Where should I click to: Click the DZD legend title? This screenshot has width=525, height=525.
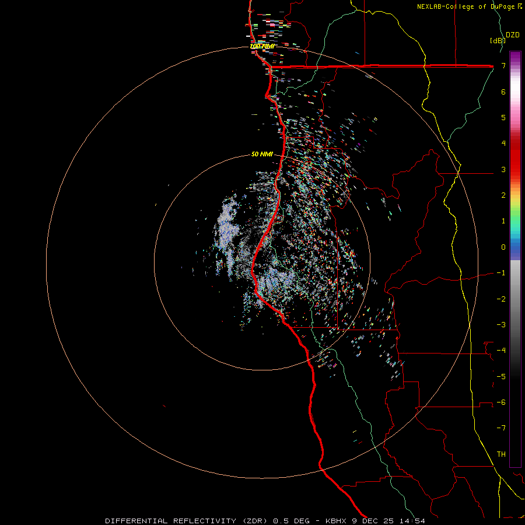513,35
